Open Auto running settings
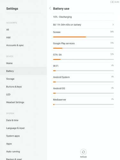This screenshot has width=120, height=160. tap(13, 151)
